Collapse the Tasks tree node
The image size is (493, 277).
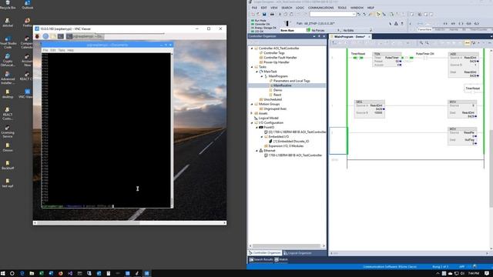(252, 67)
